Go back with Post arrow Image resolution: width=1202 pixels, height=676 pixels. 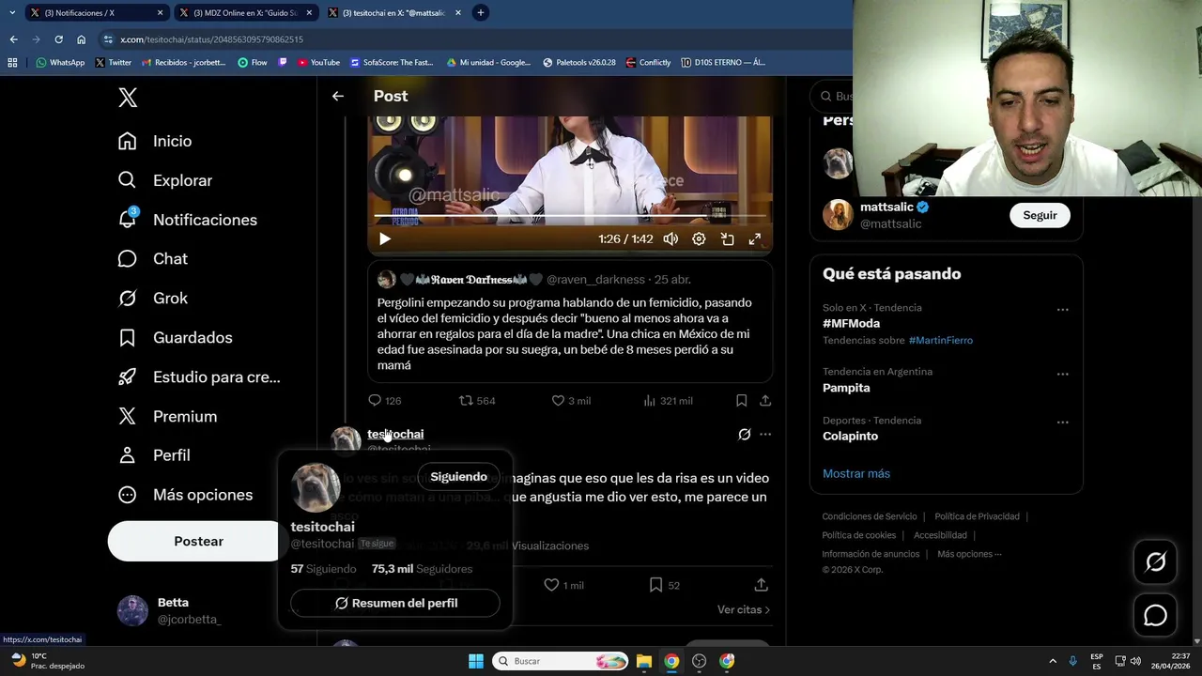pos(338,96)
